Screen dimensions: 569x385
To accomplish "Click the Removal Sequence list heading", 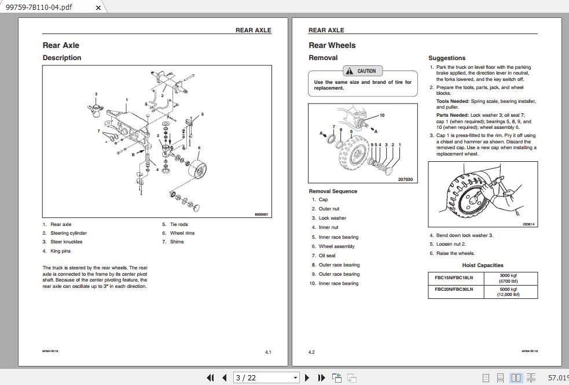I will [334, 191].
